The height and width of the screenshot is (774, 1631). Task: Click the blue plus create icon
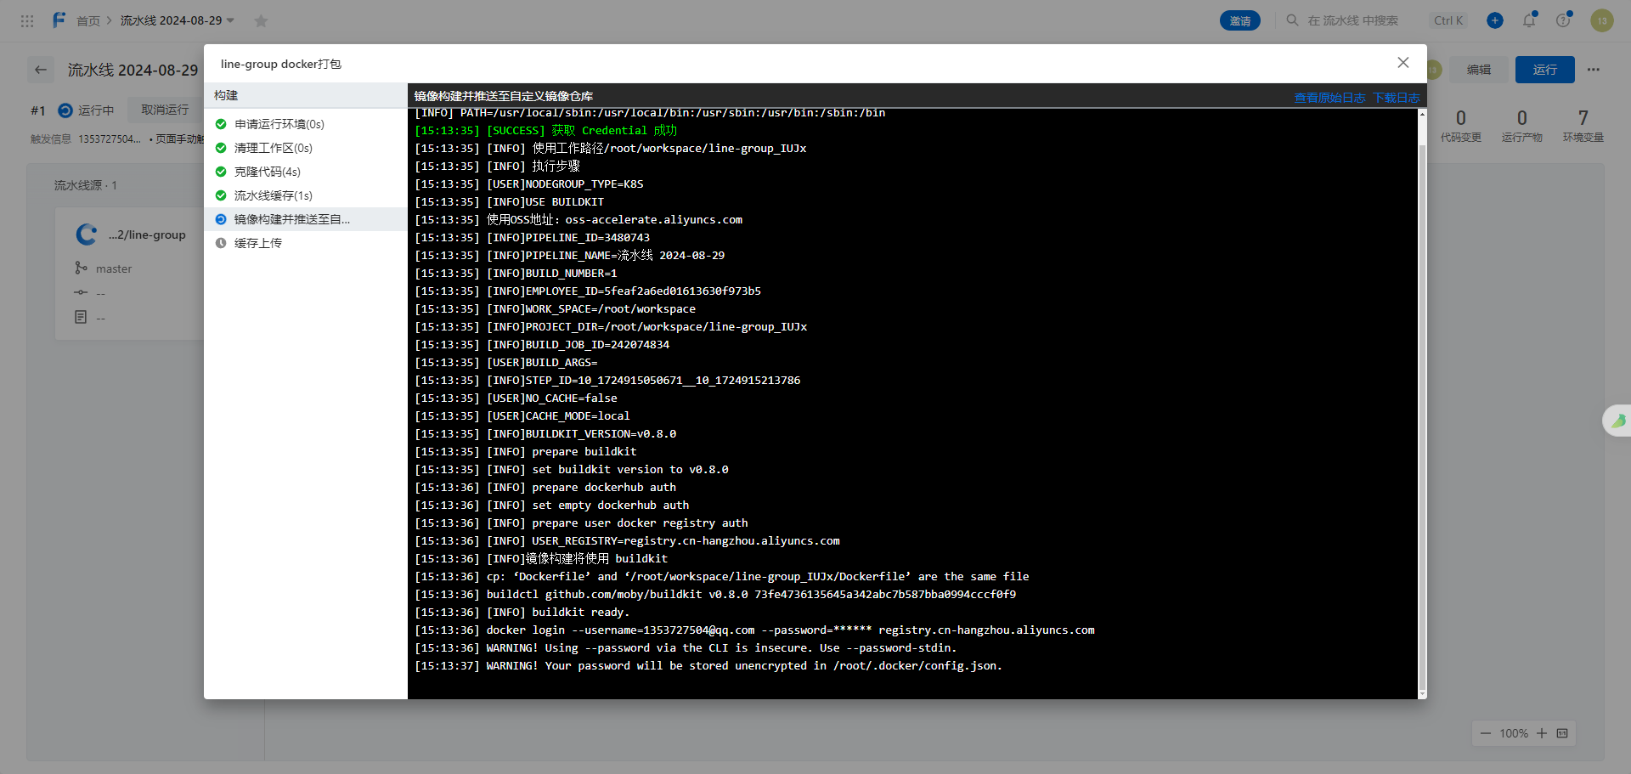pyautogui.click(x=1495, y=20)
